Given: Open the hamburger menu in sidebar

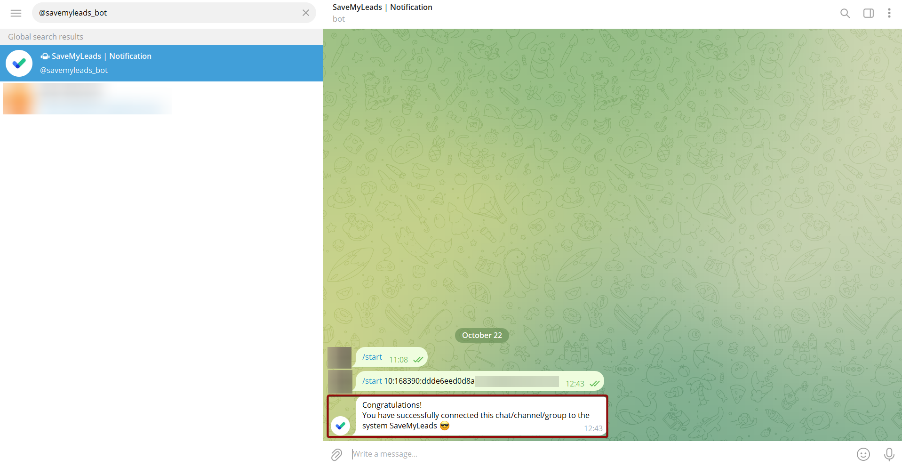Looking at the screenshot, I should tap(16, 13).
